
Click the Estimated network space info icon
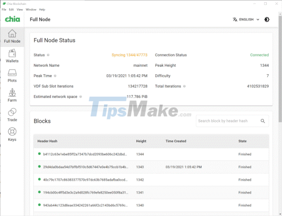81,97
